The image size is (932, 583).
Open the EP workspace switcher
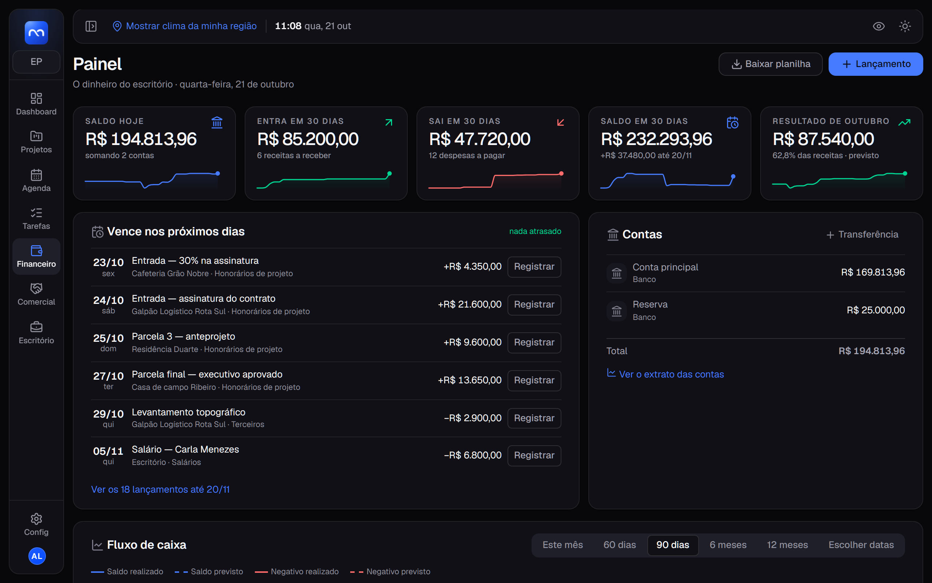36,62
